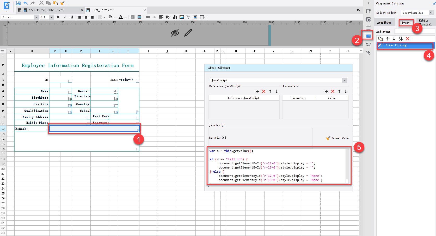The image size is (436, 236).
Task: Click the Format Code button
Action: (337, 138)
